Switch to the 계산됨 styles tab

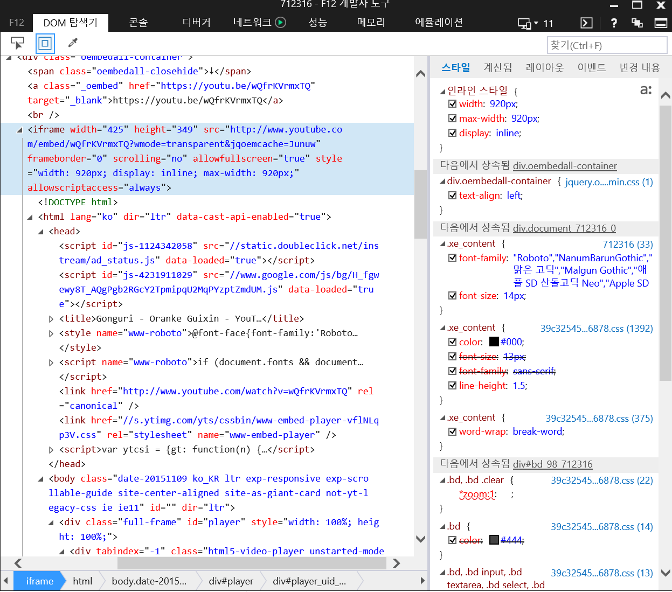498,67
